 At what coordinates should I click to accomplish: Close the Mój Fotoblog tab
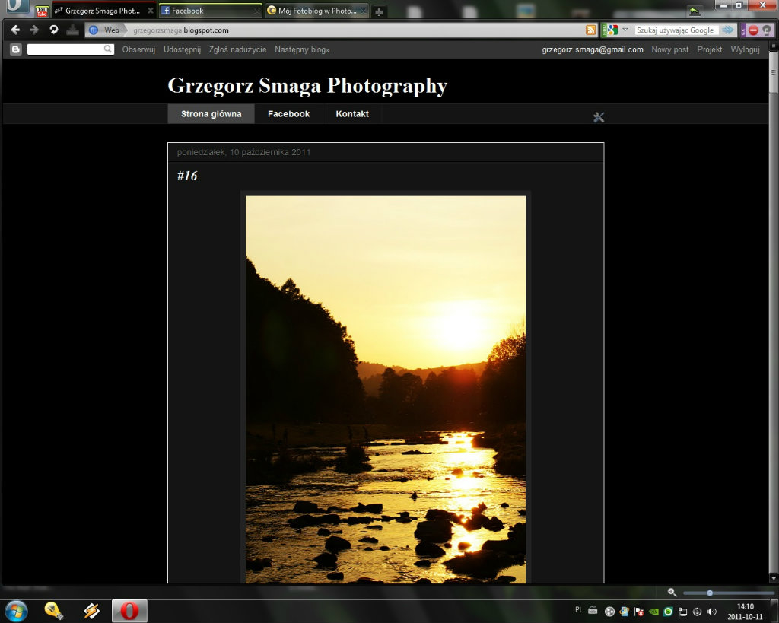363,11
